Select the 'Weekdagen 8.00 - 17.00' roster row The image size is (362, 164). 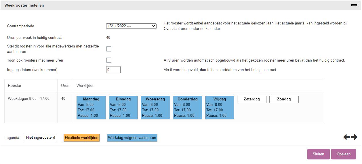[x=28, y=99]
